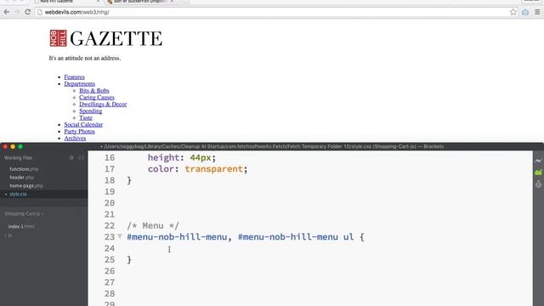
Task: Open the Shopping-Cart-js project dropdown
Action: point(24,213)
